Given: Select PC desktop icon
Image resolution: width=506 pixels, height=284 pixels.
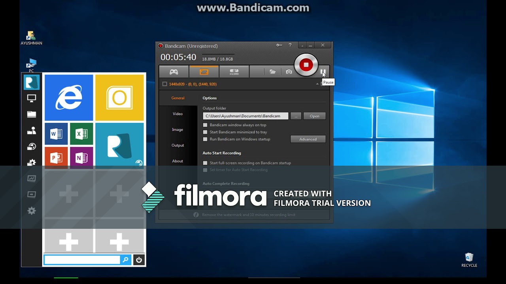Looking at the screenshot, I should [x=31, y=65].
